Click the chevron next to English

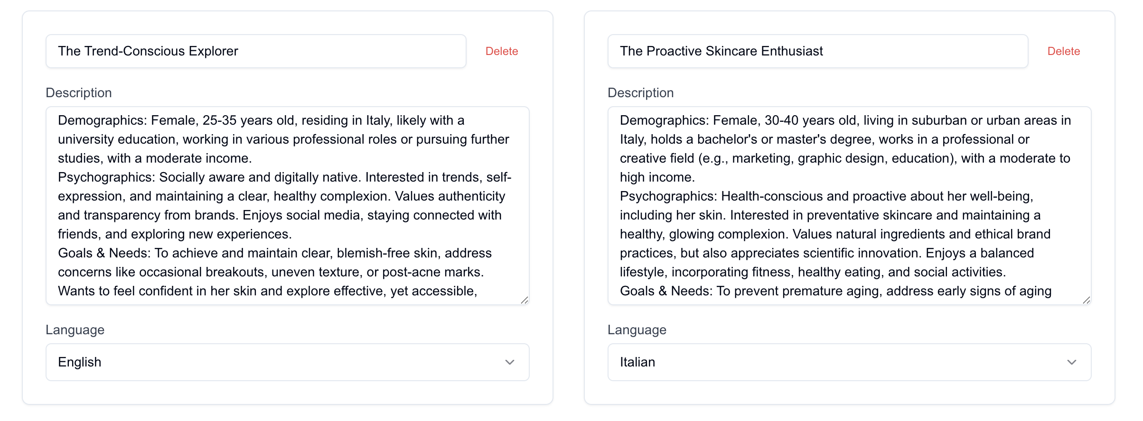[x=510, y=362]
